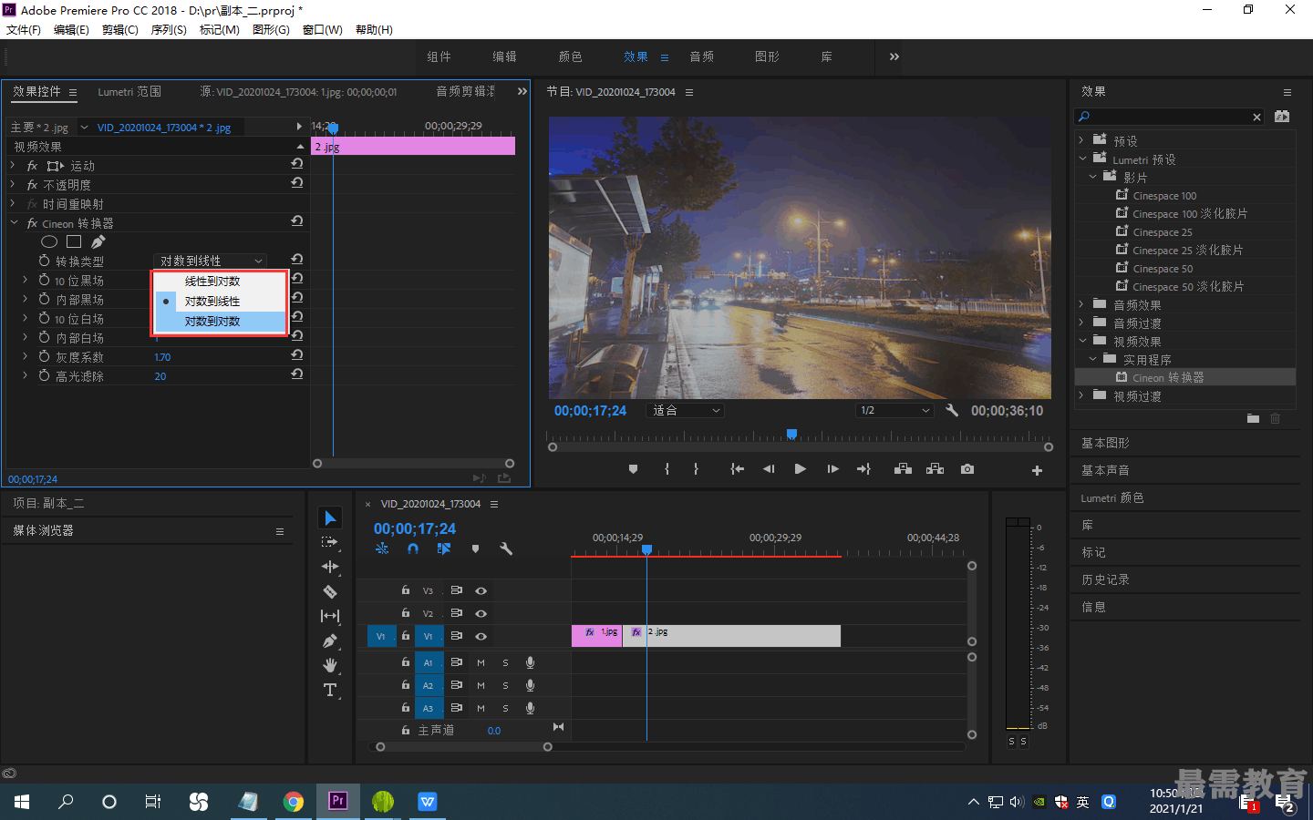Open the 转换类型 dropdown
Viewport: 1313px width, 820px height.
click(x=210, y=261)
